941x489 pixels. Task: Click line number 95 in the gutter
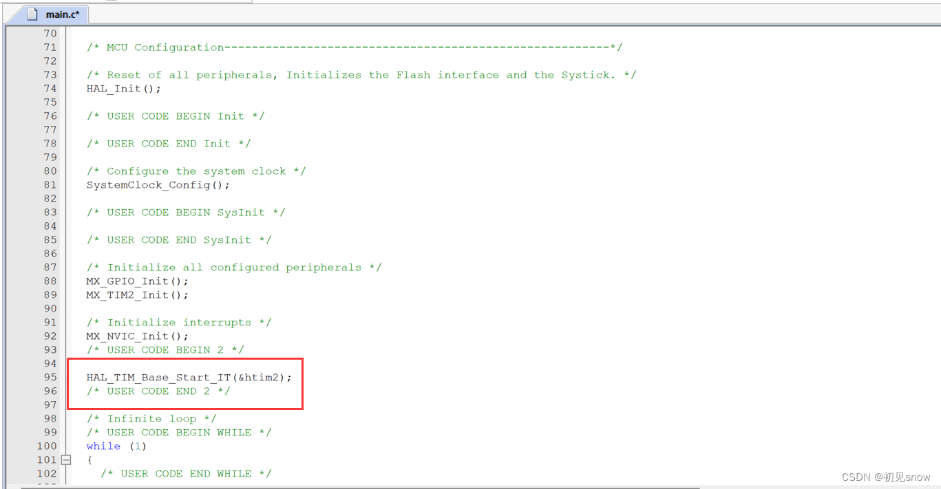tap(50, 378)
